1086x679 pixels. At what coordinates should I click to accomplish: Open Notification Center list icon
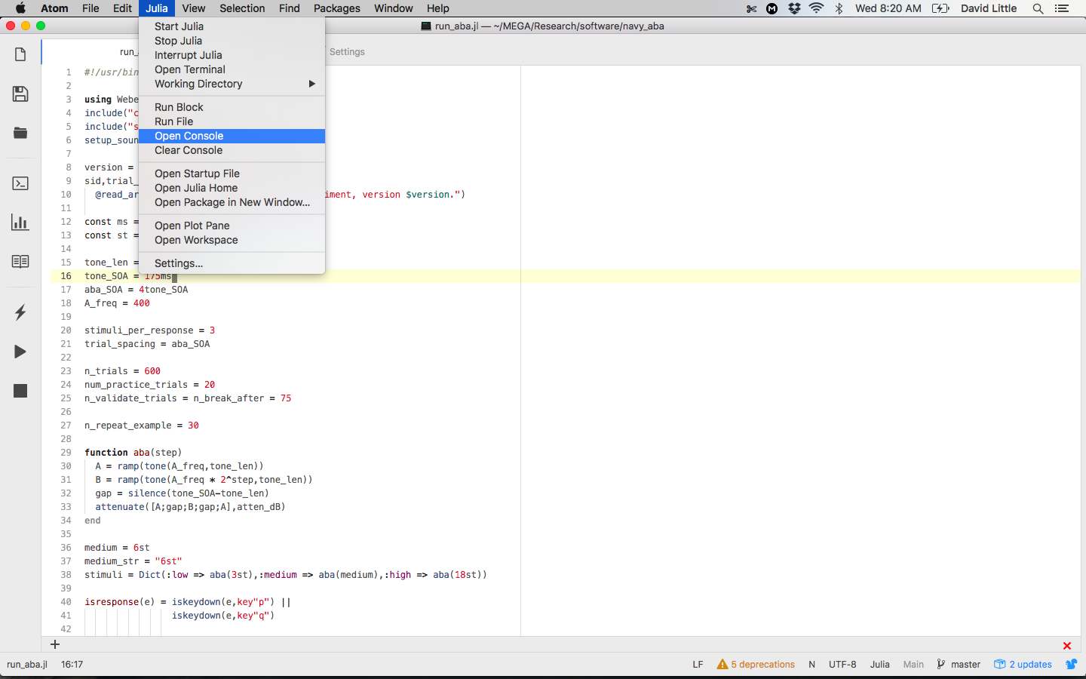1062,8
